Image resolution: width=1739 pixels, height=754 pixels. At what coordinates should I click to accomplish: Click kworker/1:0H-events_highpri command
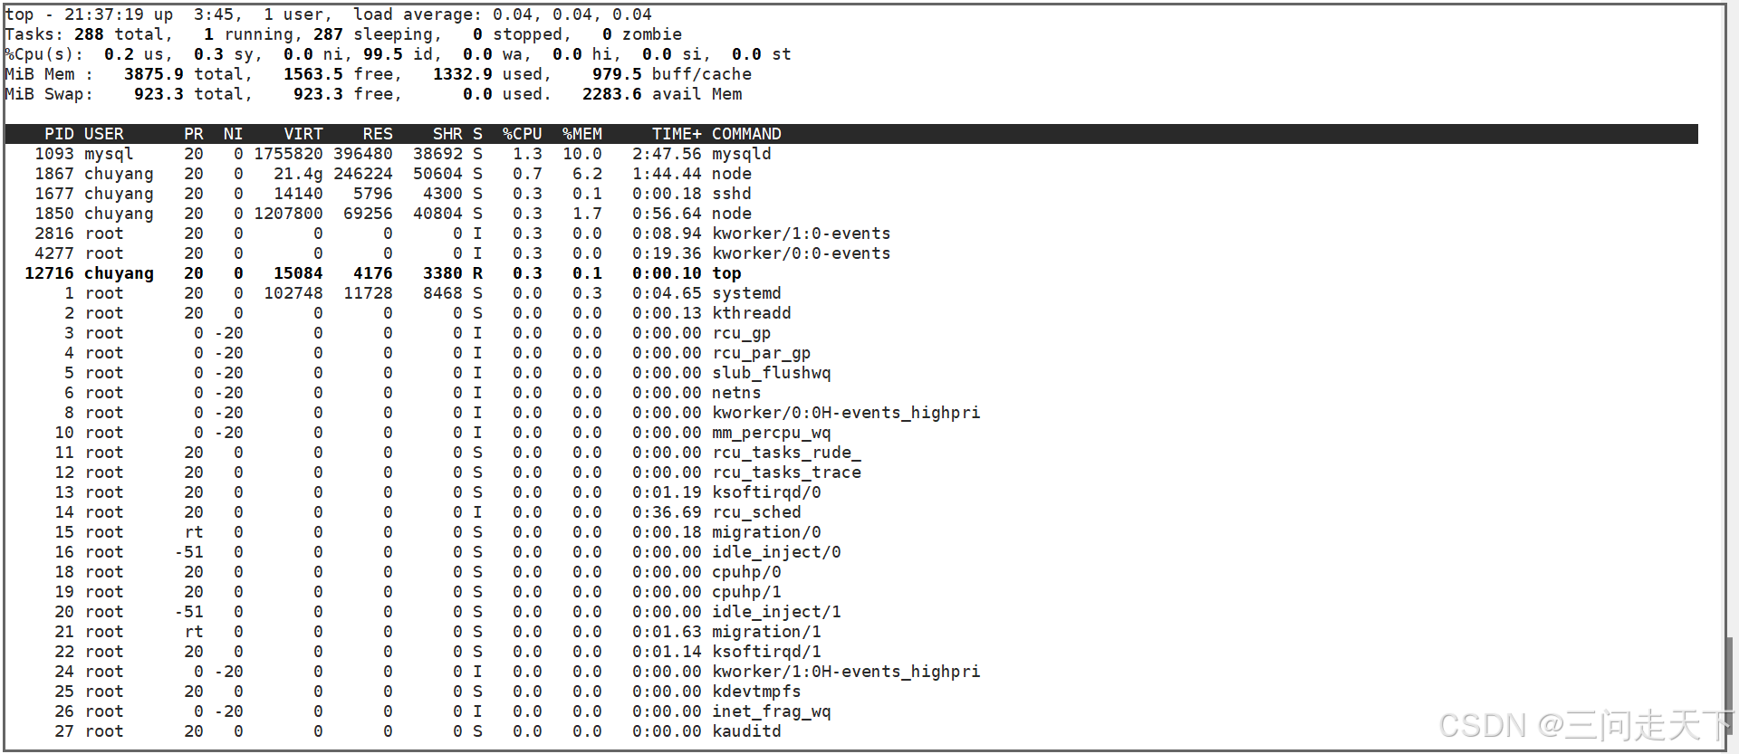[x=846, y=672]
